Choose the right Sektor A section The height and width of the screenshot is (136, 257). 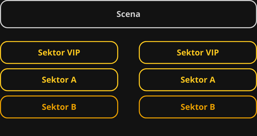point(198,80)
